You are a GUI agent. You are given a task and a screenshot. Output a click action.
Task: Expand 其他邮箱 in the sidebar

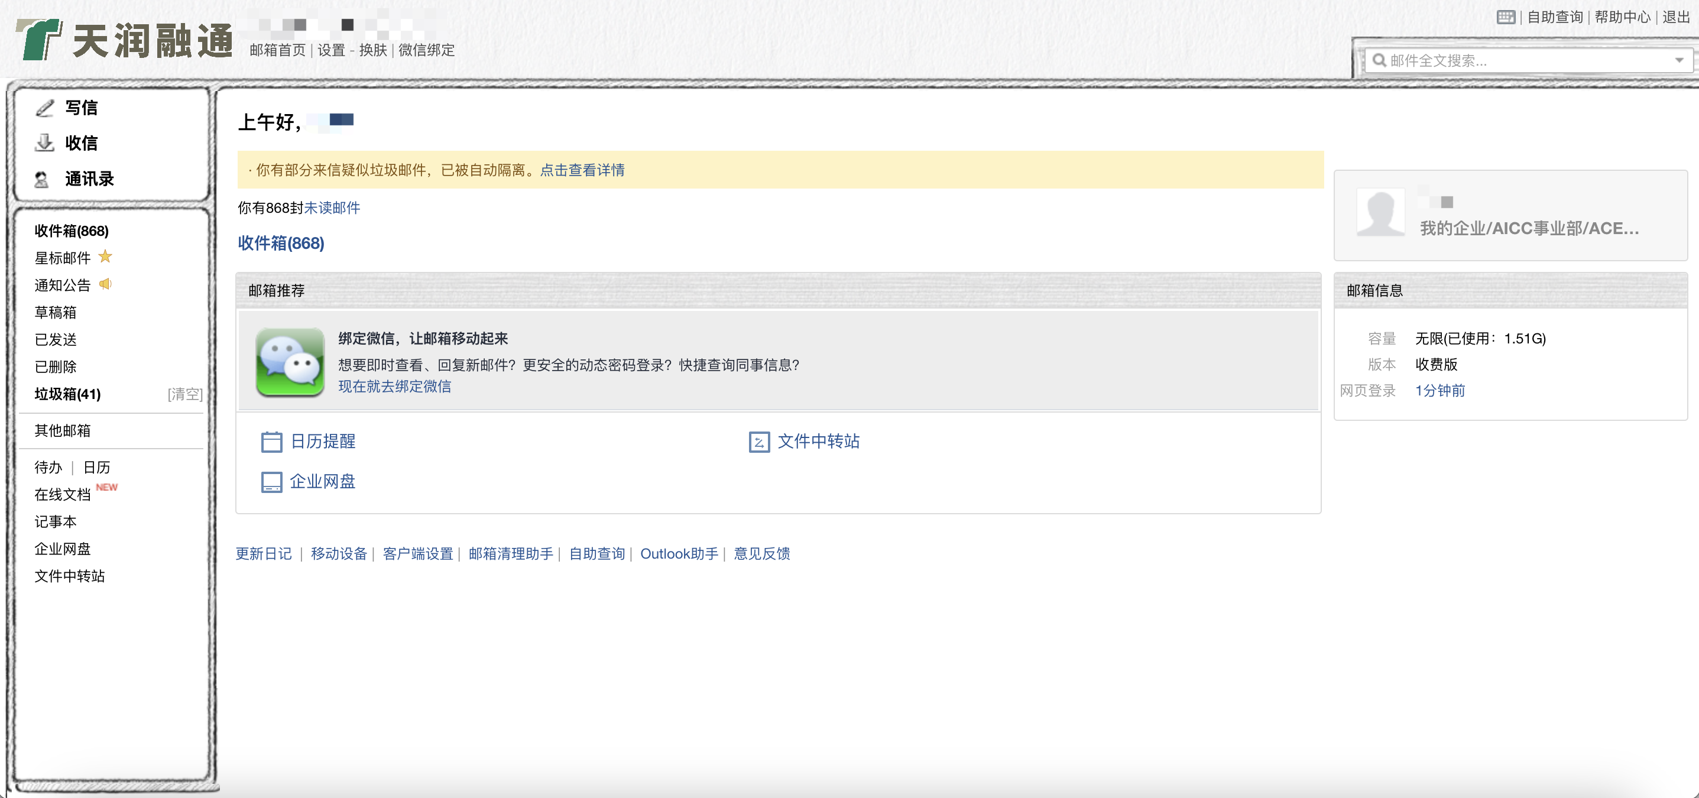click(63, 431)
